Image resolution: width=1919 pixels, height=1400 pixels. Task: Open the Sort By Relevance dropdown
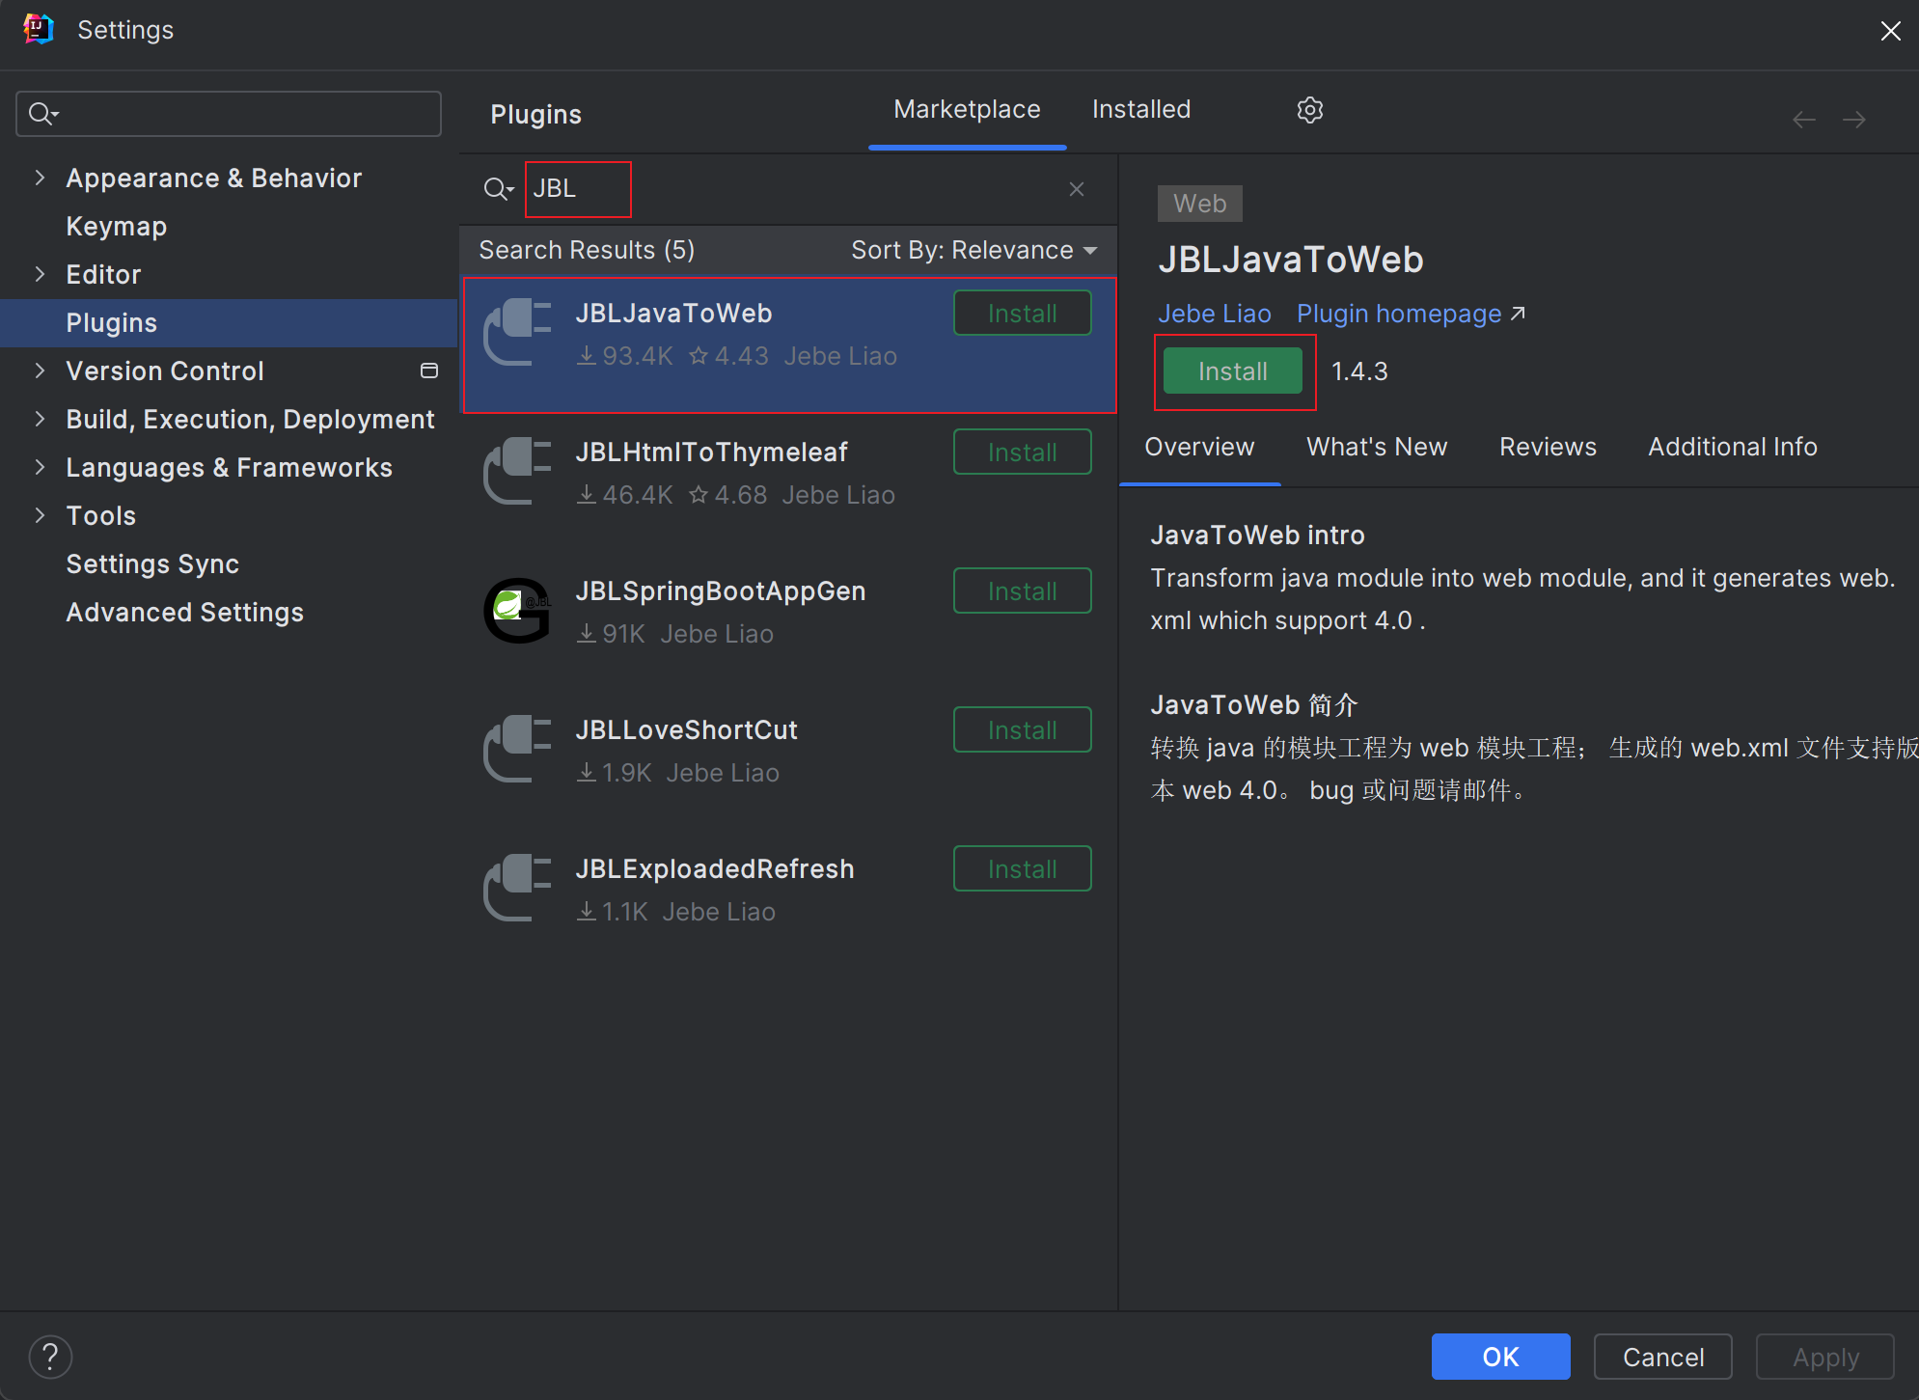[x=973, y=250]
